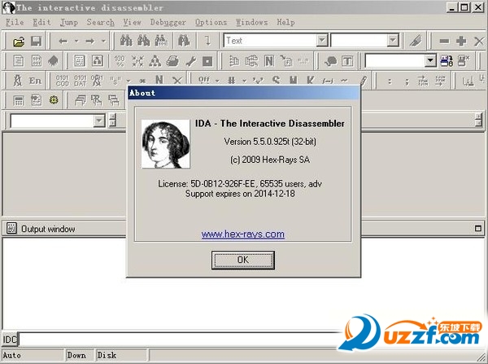Open the www.hex-rays.com link
Viewport: 488px width, 364px height.
242,235
